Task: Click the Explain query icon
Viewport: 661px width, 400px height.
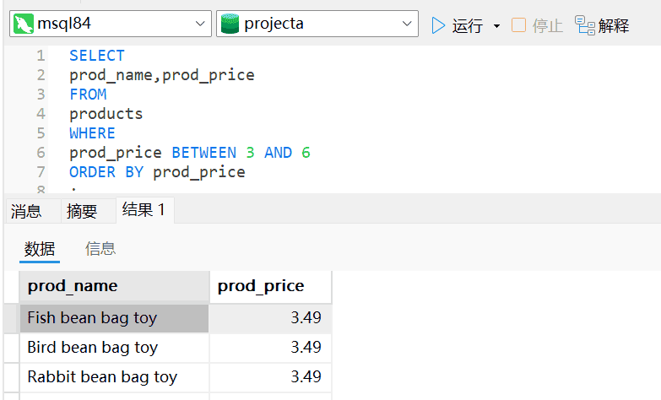Action: (585, 25)
